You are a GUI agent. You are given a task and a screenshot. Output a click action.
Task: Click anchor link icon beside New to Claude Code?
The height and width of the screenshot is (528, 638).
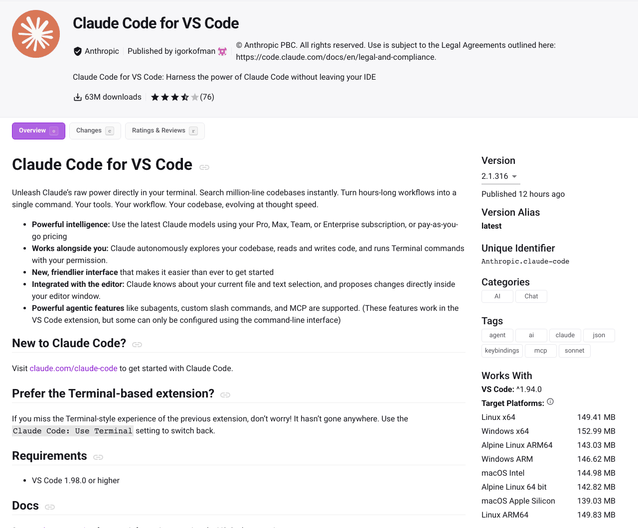pyautogui.click(x=137, y=345)
